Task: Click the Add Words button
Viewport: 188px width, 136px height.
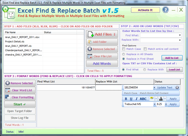Action: (x=102, y=63)
